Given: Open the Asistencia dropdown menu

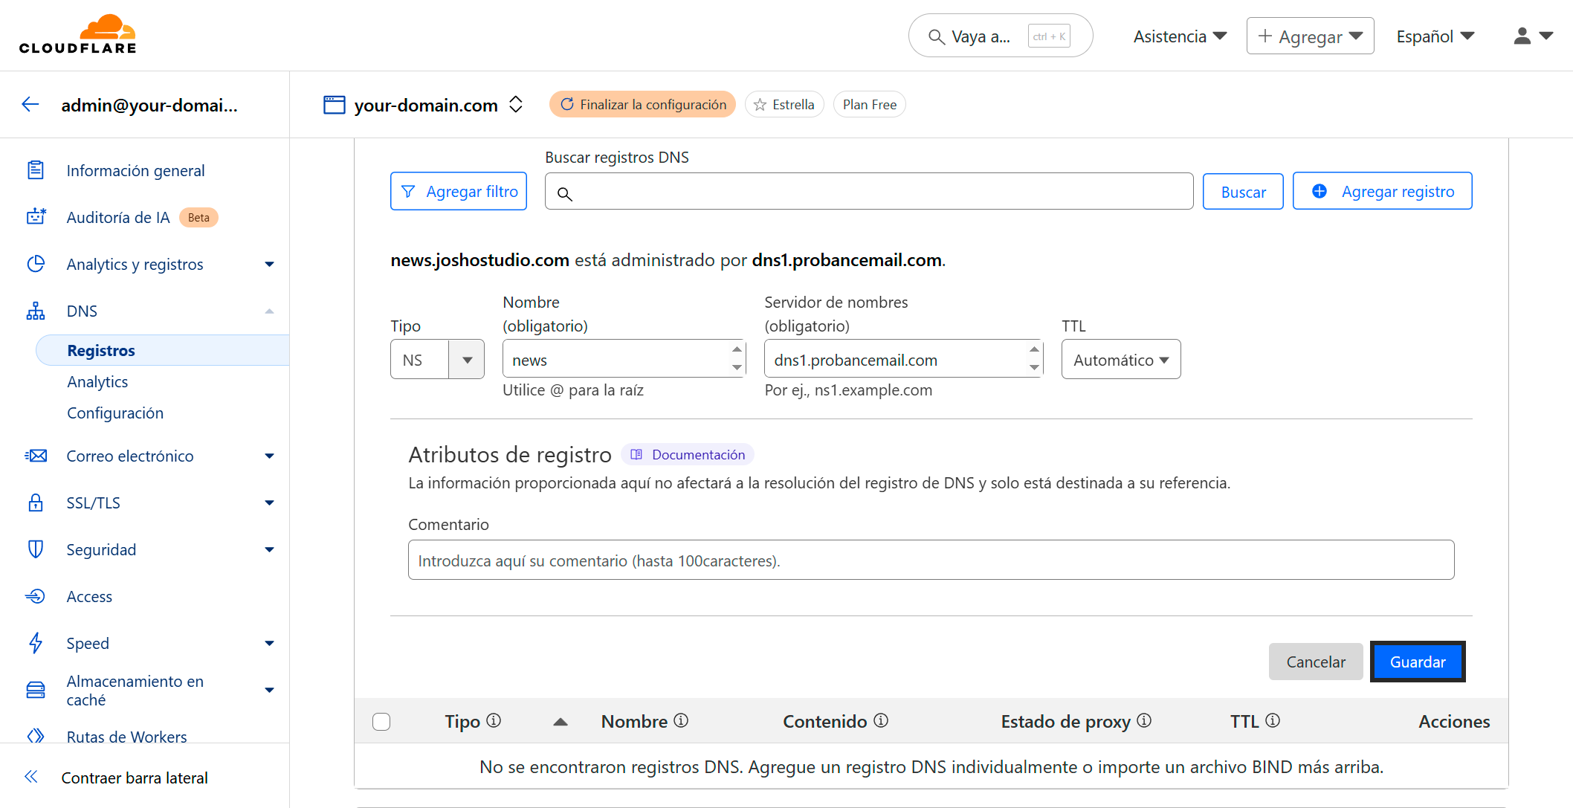Looking at the screenshot, I should click(x=1180, y=36).
